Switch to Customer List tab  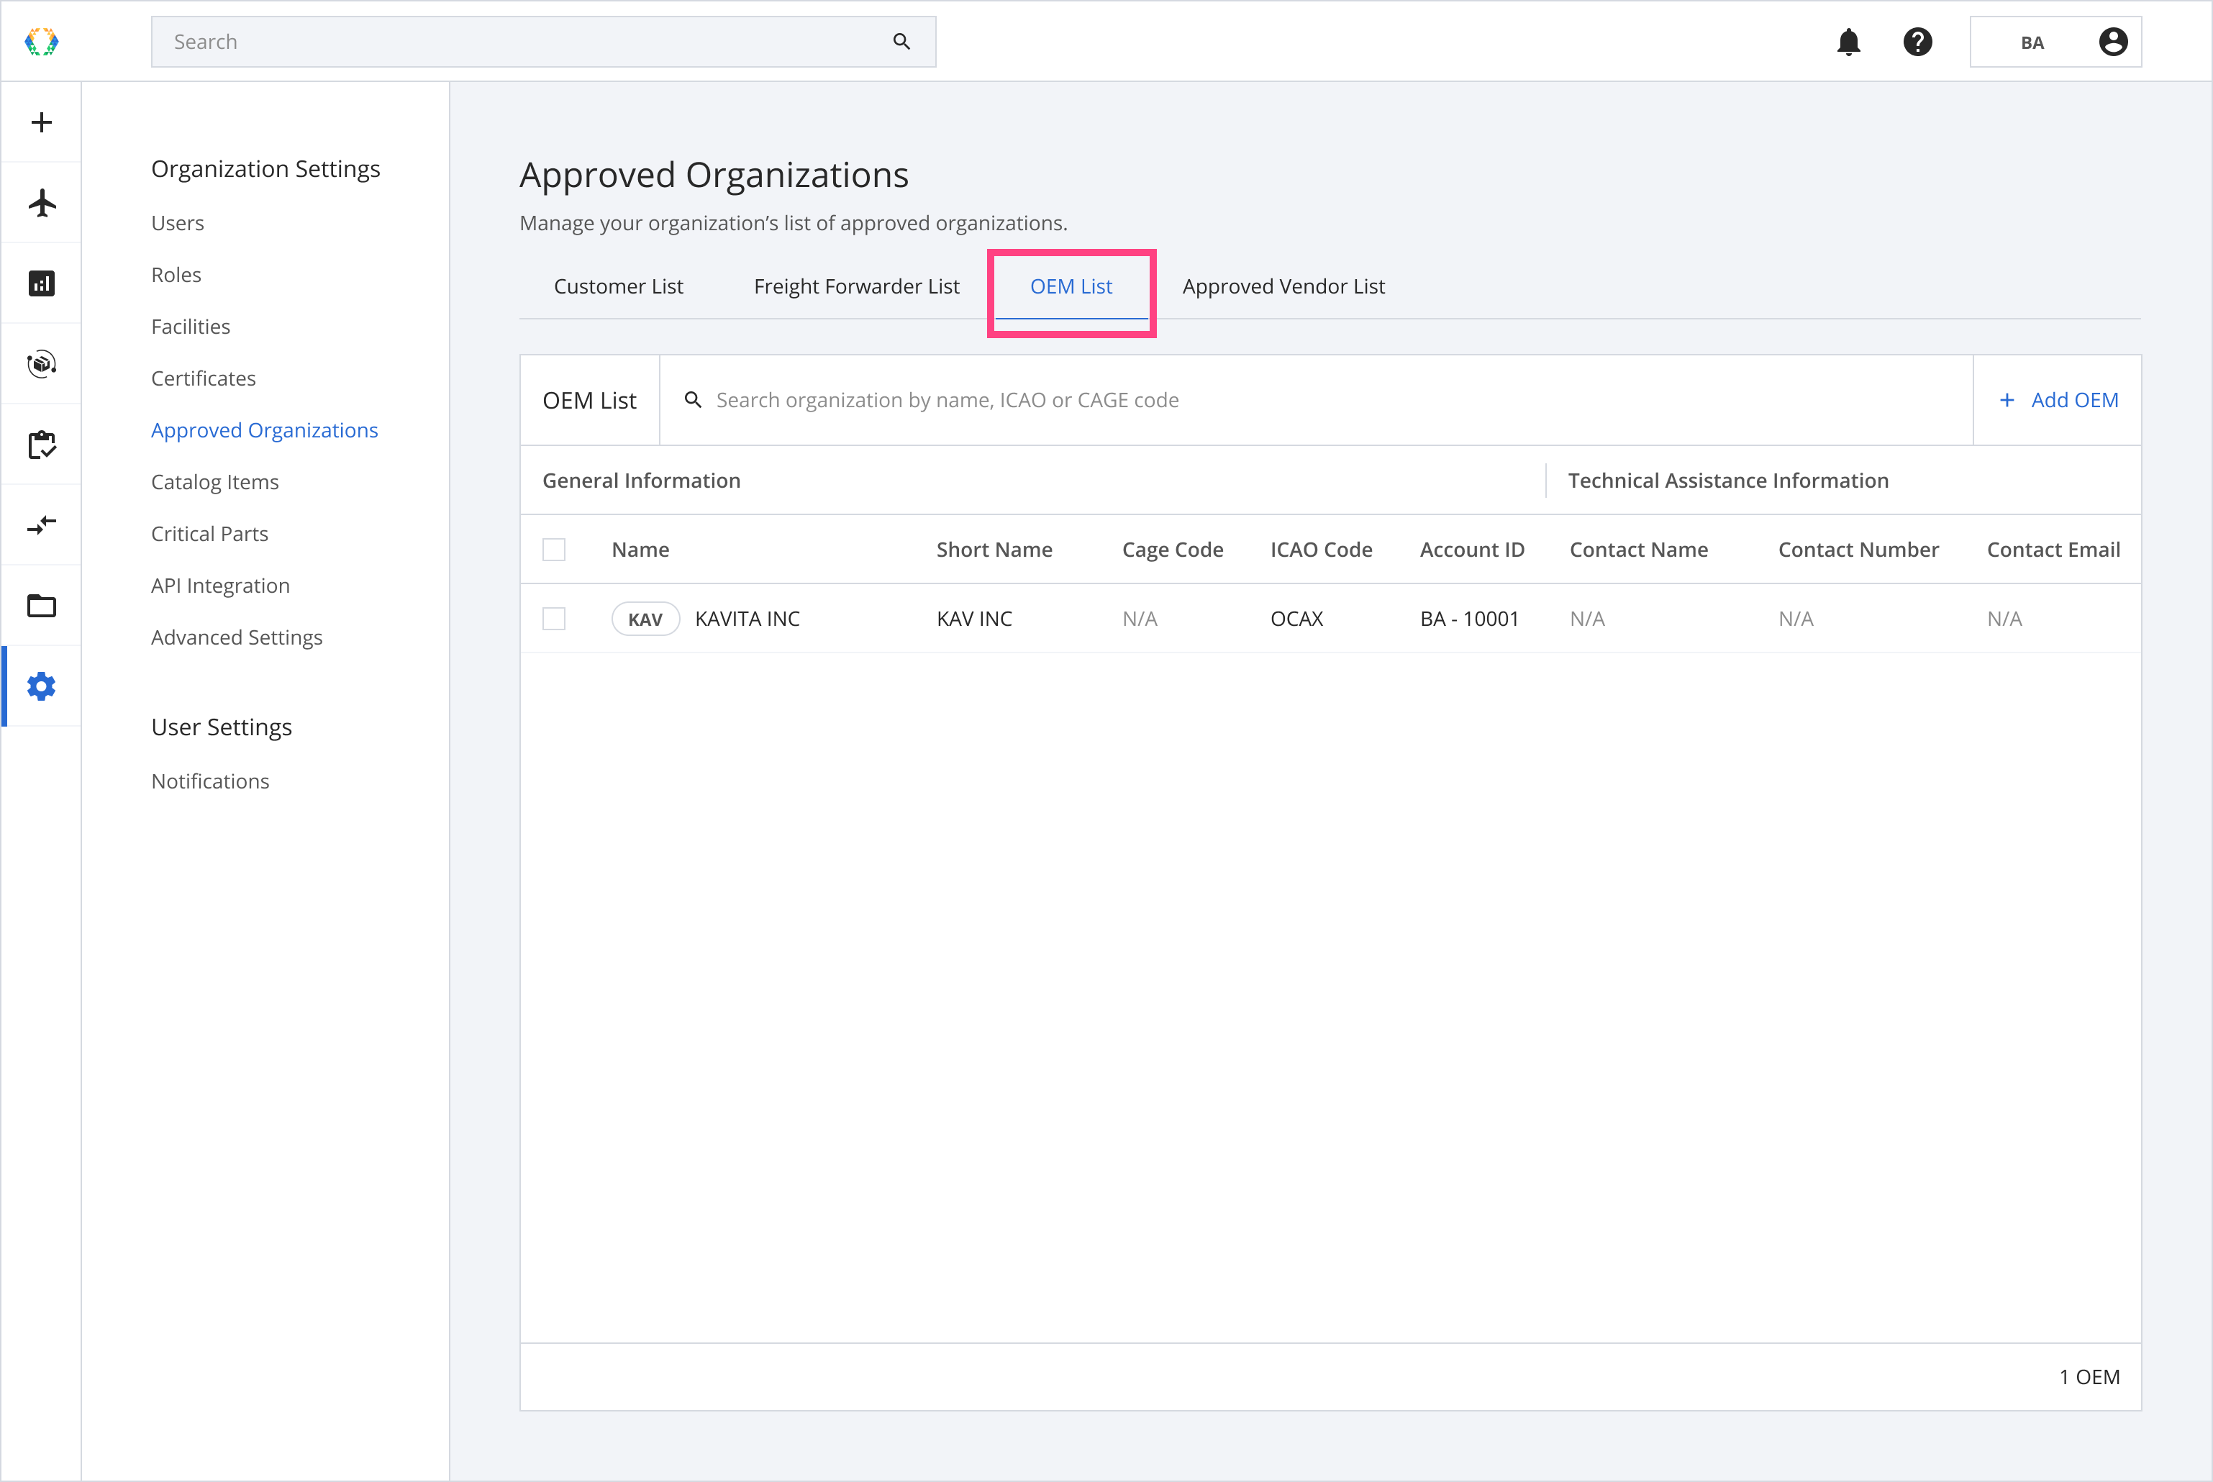(618, 286)
